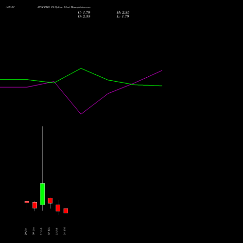Screen dimensions: 243x243
Task: Select the red 03 Feb candlestick
Action: 58,208
